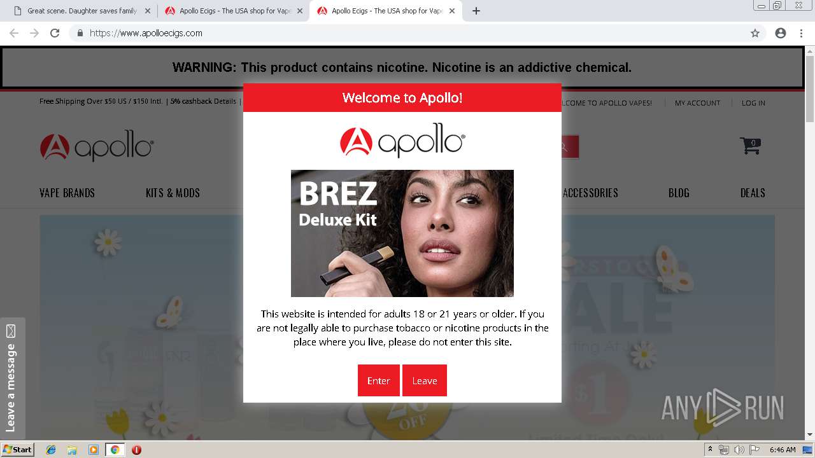Click the action center flag icon
Image resolution: width=815 pixels, height=458 pixels.
(755, 450)
